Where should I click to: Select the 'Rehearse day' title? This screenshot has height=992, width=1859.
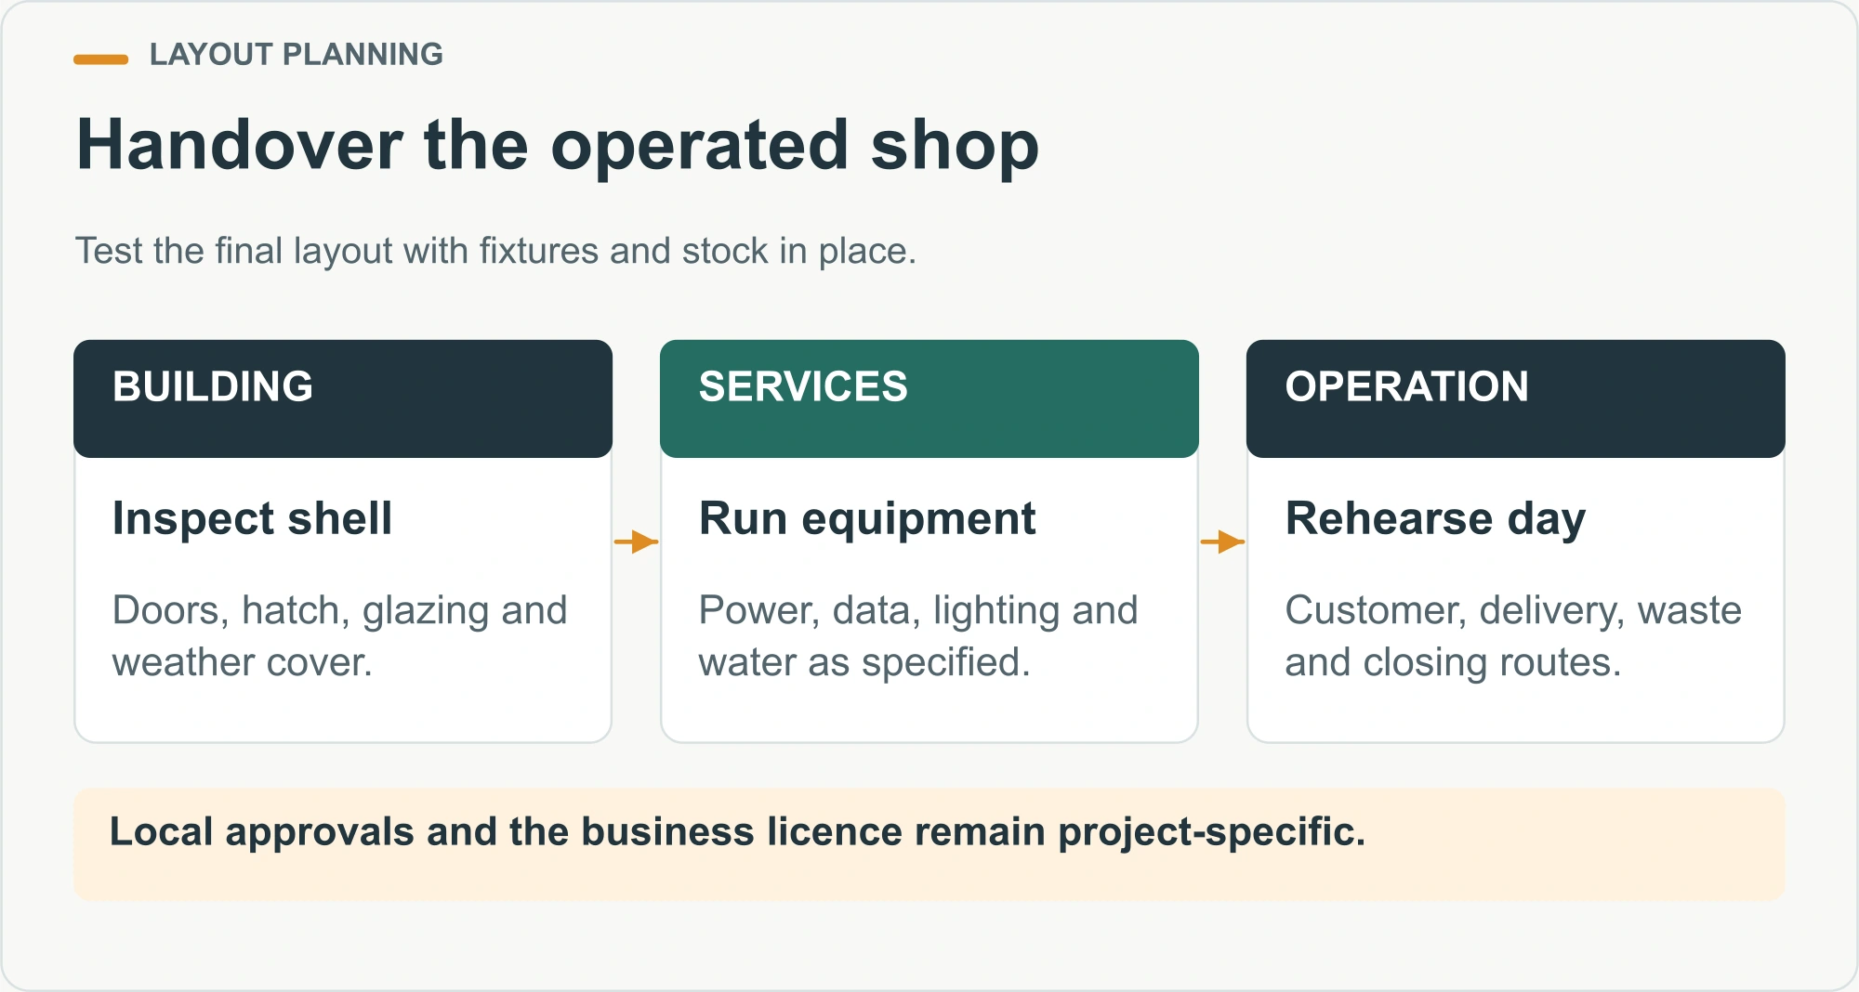(x=1435, y=518)
